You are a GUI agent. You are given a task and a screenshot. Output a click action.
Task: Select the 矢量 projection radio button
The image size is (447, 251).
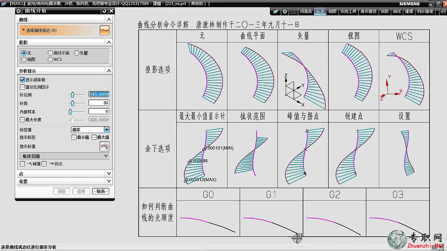click(x=77, y=53)
